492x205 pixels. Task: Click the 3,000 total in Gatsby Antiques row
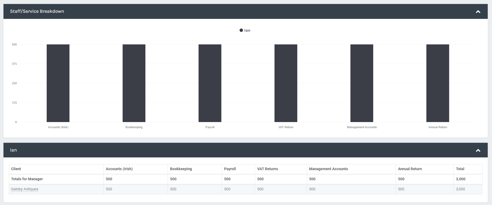pyautogui.click(x=461, y=189)
